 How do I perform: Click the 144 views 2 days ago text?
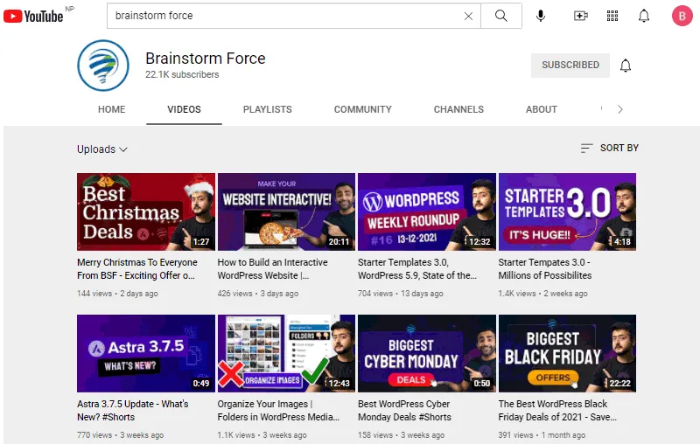[117, 294]
